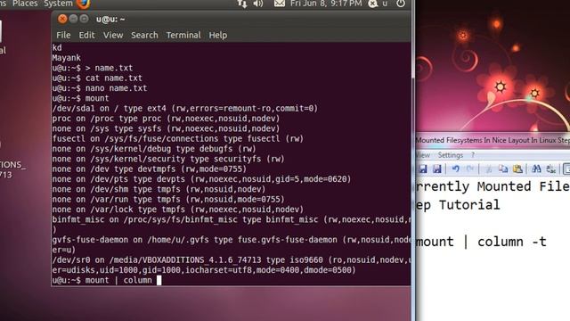Click the network connection indicator icon

[x=241, y=4]
